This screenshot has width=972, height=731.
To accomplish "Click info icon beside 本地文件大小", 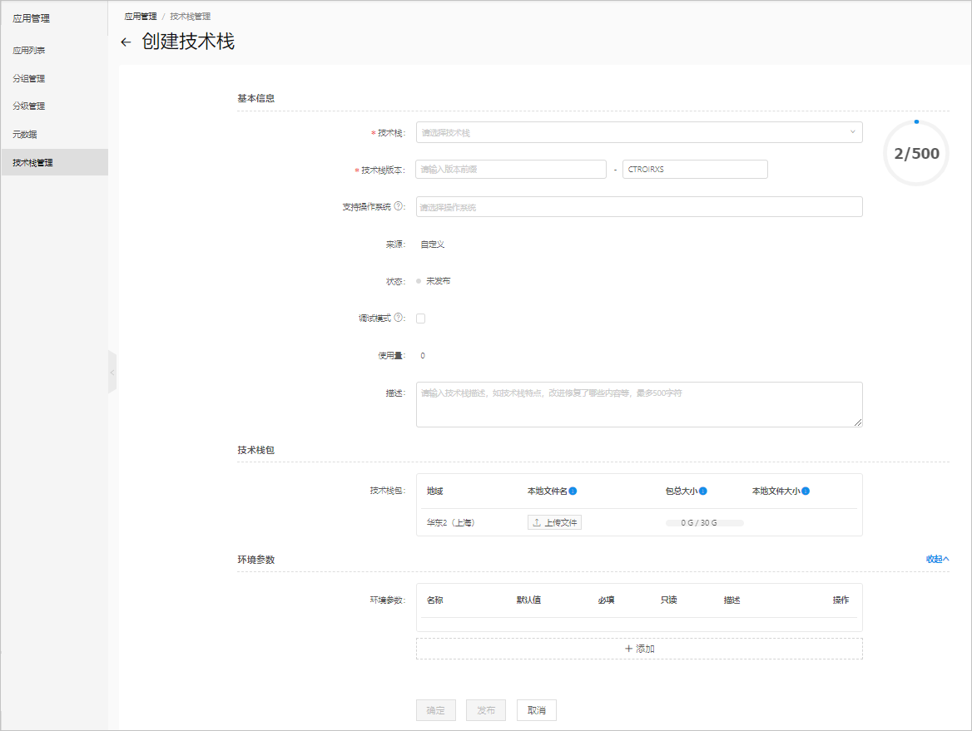I will [x=806, y=491].
